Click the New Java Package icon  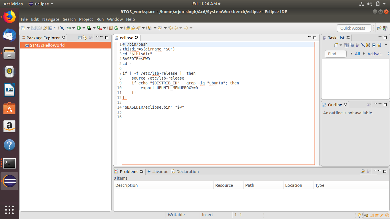(111, 28)
